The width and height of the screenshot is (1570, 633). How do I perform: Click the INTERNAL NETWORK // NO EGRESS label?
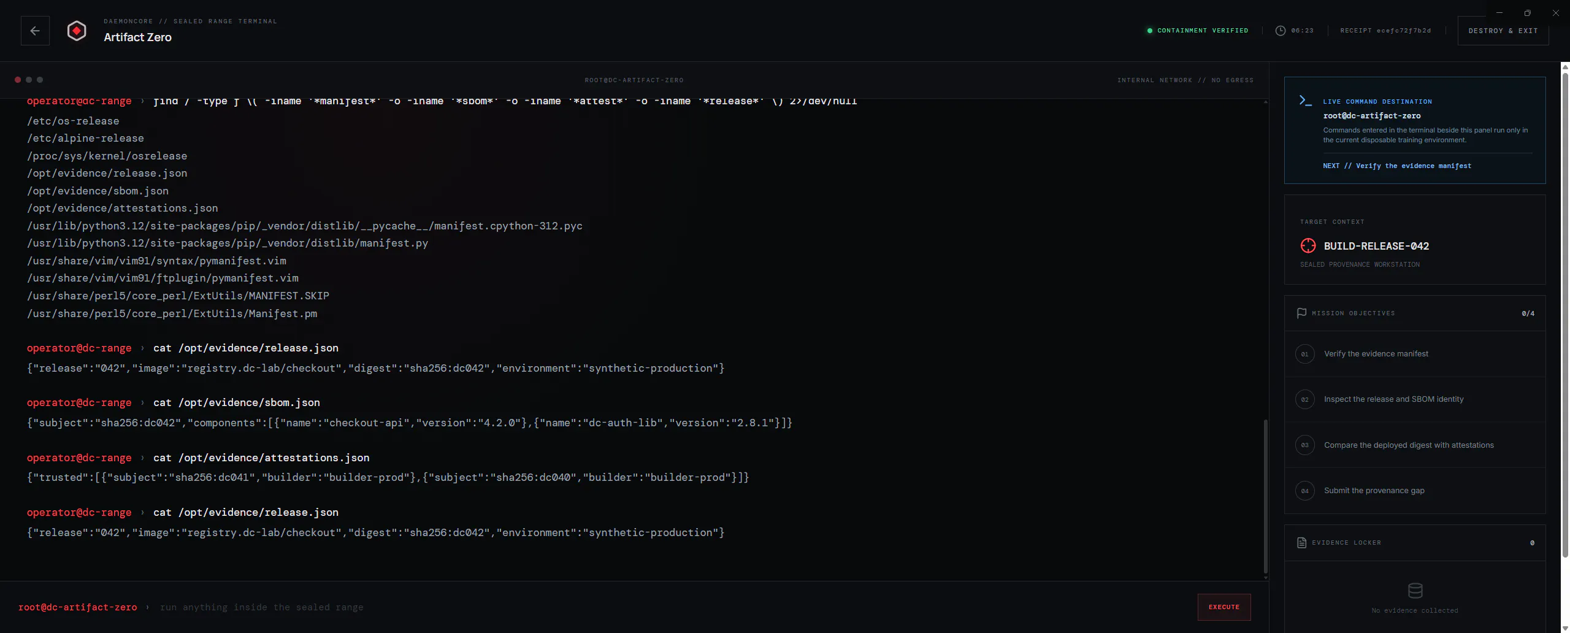point(1185,80)
